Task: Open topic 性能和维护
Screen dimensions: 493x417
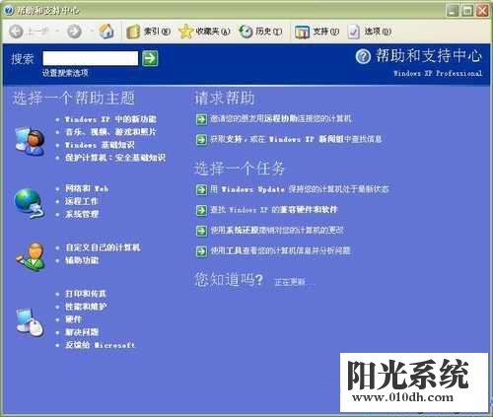Action: click(86, 307)
